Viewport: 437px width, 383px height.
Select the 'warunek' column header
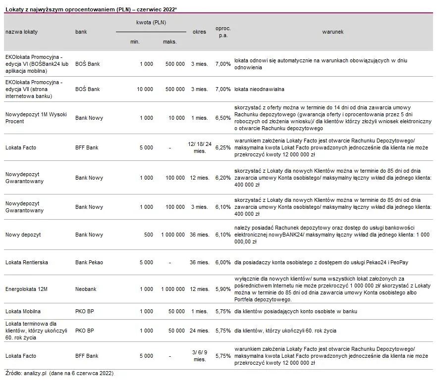[333, 32]
